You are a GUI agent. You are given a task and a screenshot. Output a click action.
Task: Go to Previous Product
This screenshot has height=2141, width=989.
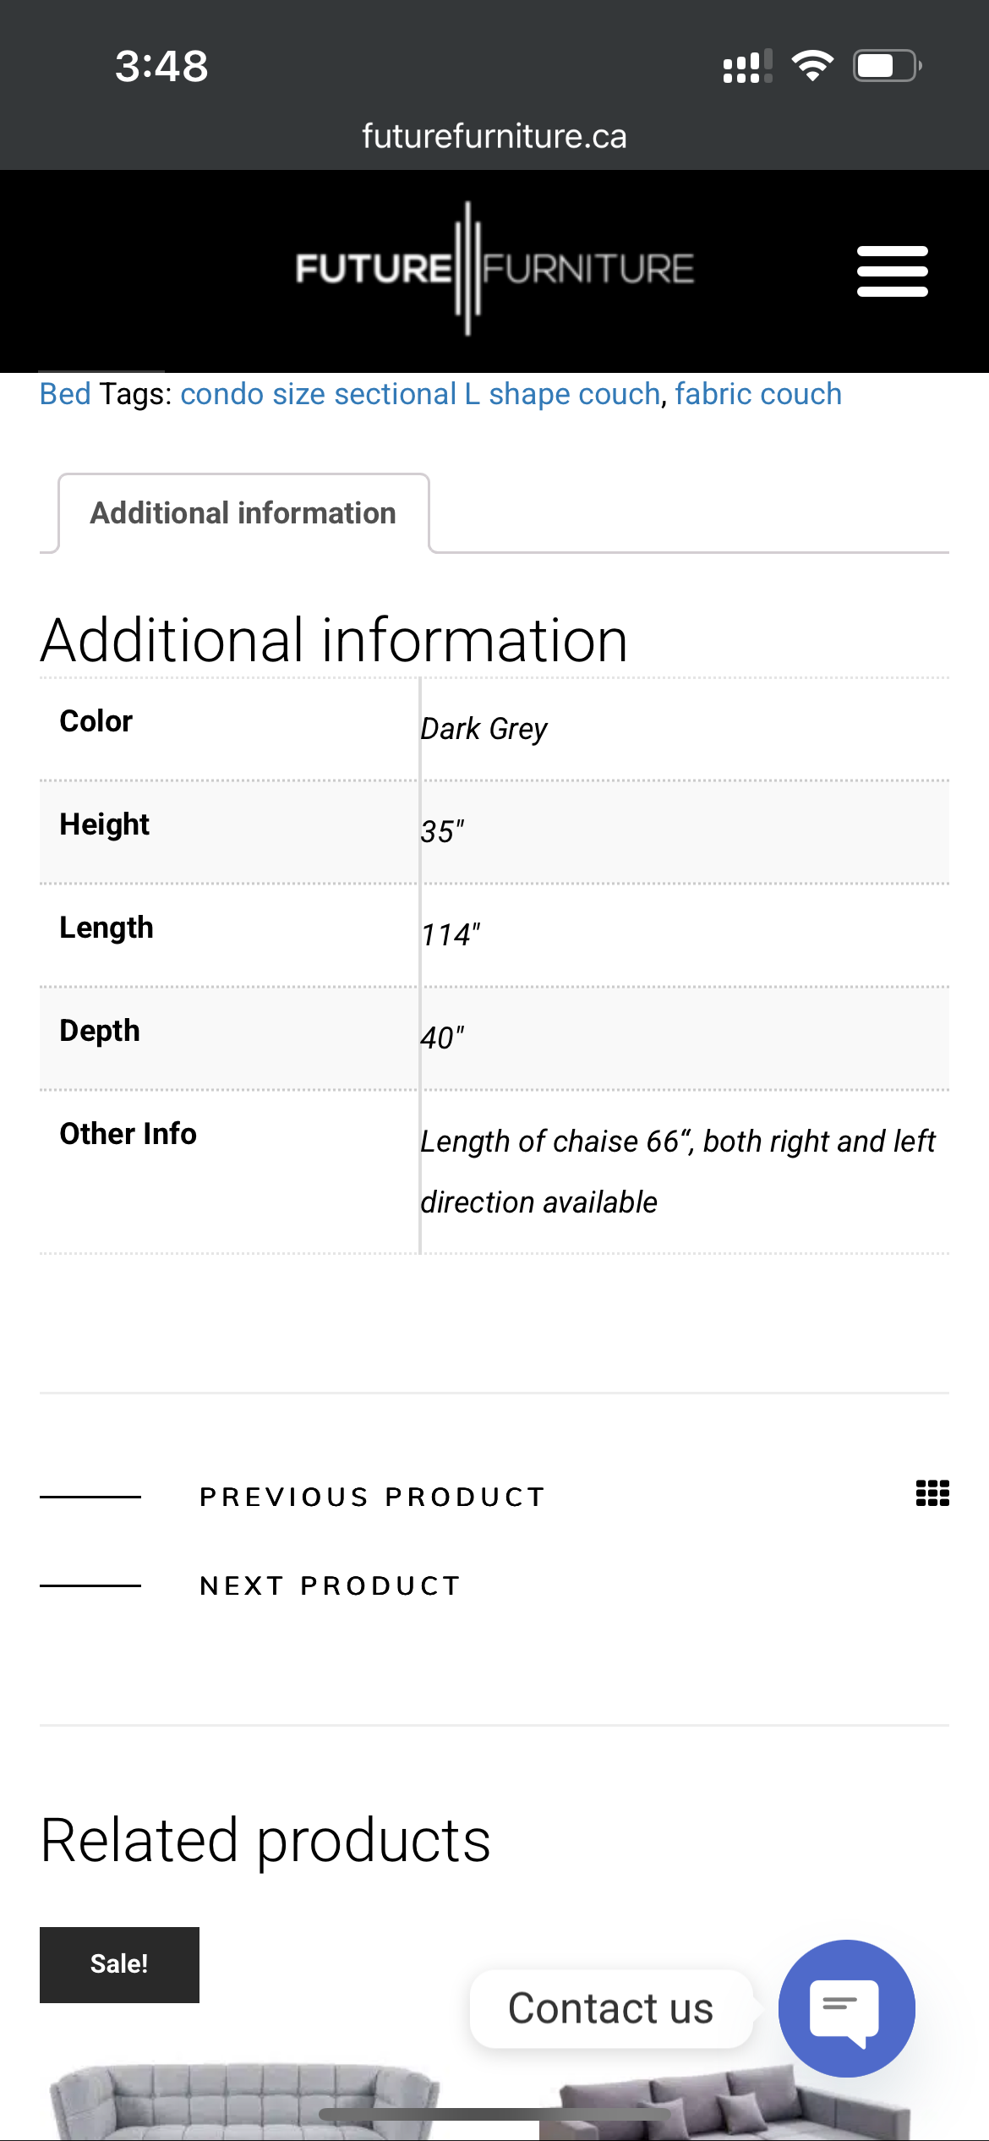click(373, 1497)
